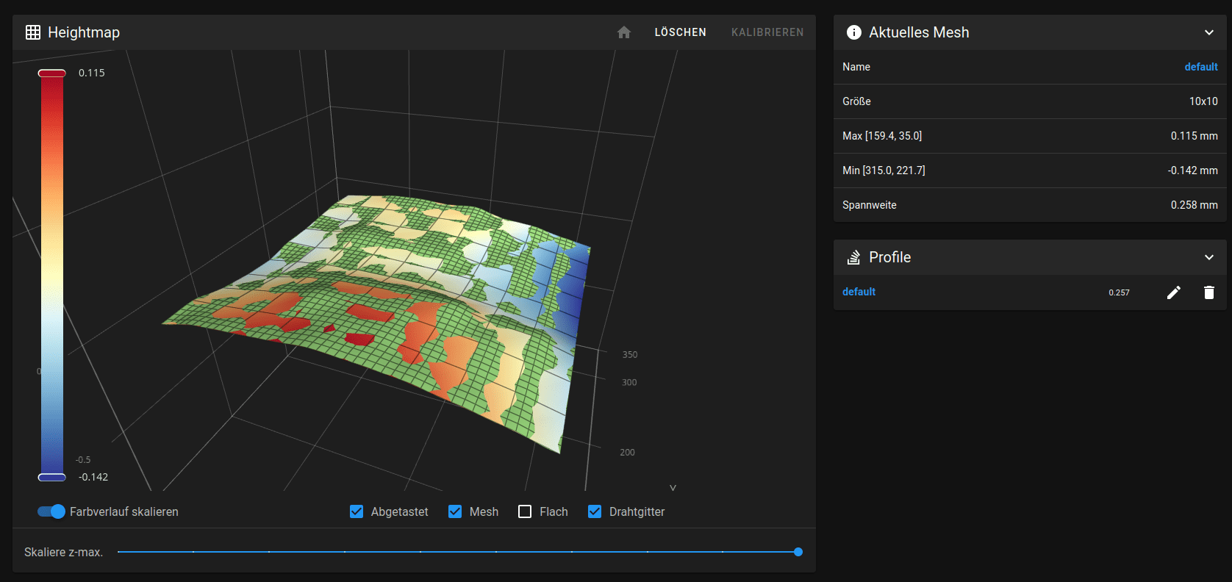This screenshot has width=1232, height=582.
Task: Uncheck the Abgetastet checkbox
Action: 357,511
